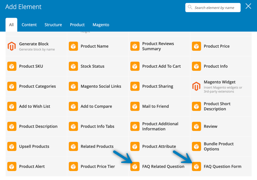Click the Generate Block Magento icon
Viewport: 257px width, 180px height.
click(12, 46)
